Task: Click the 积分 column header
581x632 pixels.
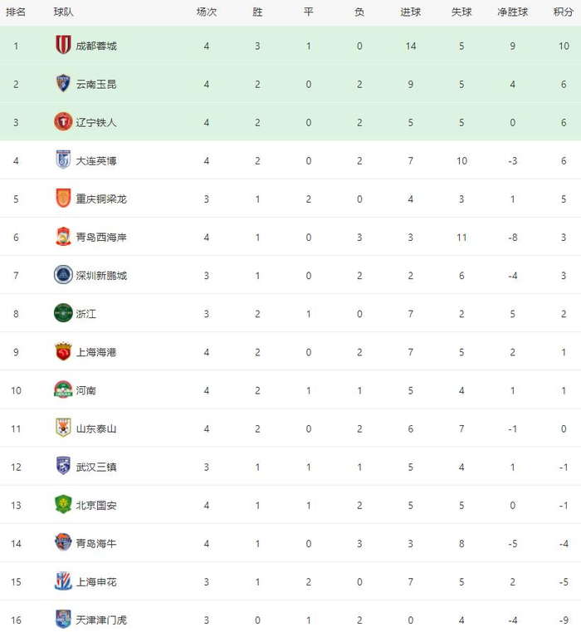Action: click(x=563, y=12)
